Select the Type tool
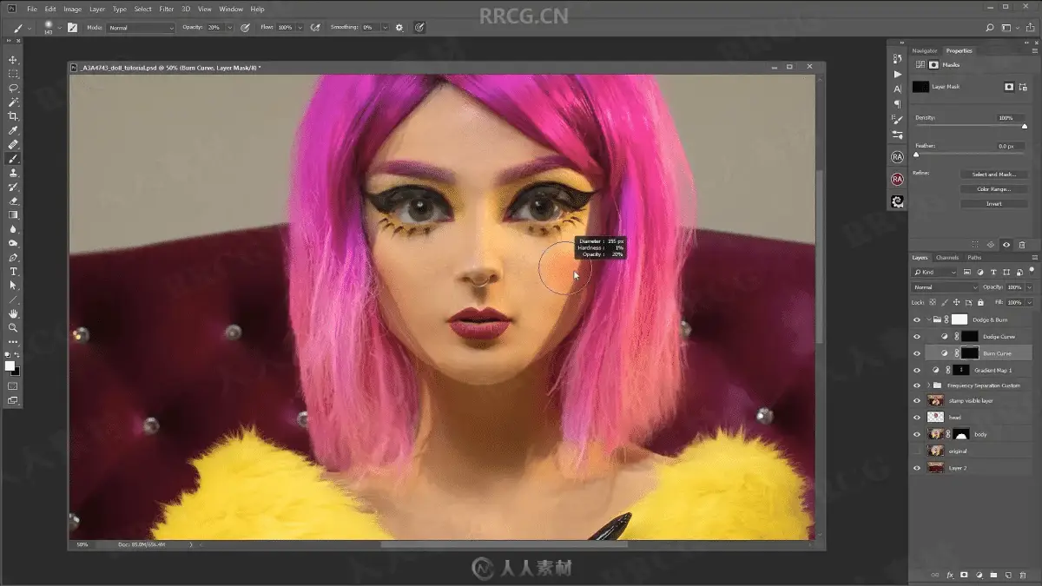 coord(13,271)
